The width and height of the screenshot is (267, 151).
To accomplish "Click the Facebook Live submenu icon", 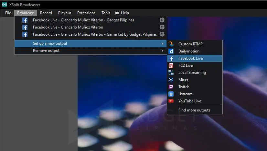I will coord(171,59).
